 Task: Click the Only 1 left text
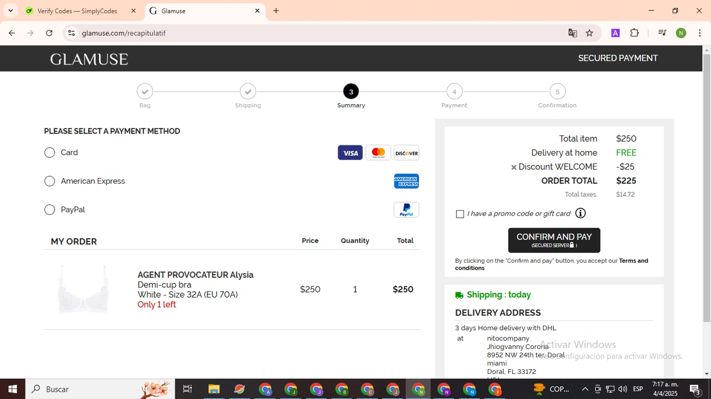(156, 304)
